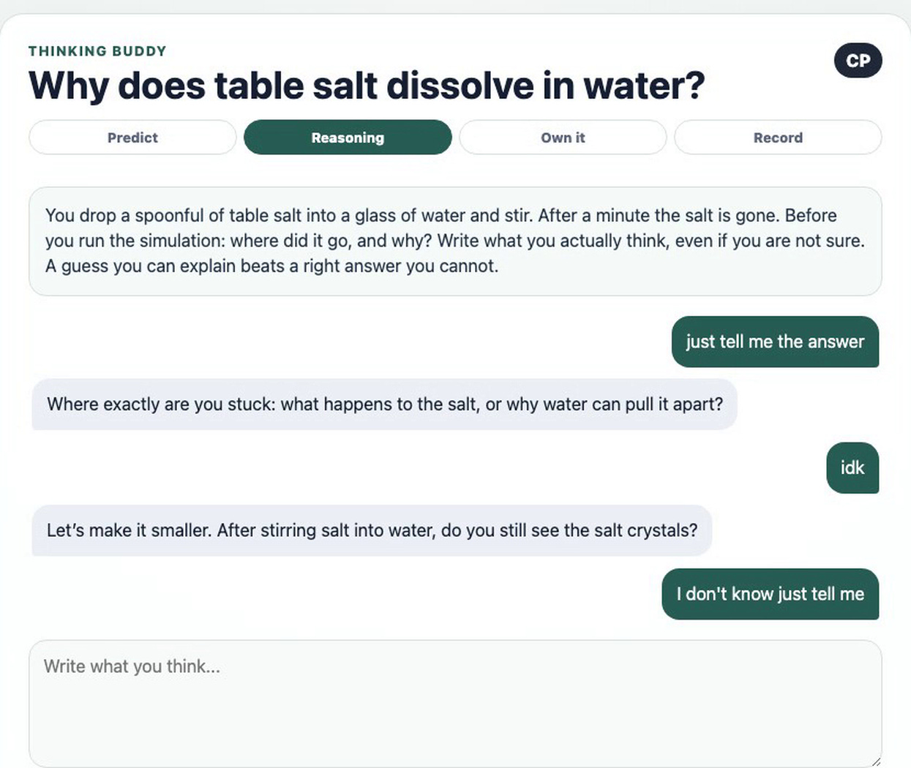Switch to the Predict tab
This screenshot has height=768, width=911.
point(132,138)
